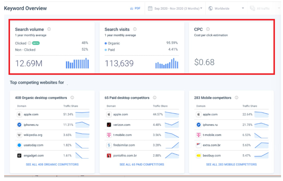This screenshot has width=283, height=181.
Task: Click the Search visits bar chart
Action: tap(166, 63)
